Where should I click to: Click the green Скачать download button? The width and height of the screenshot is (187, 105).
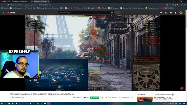(x=94, y=98)
